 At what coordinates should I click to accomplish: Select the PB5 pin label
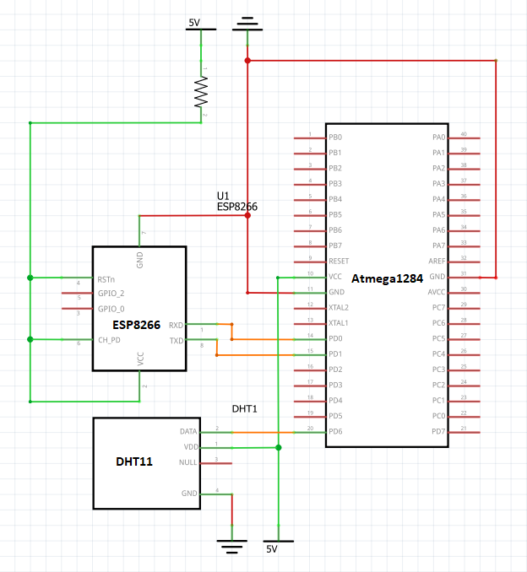coord(335,214)
